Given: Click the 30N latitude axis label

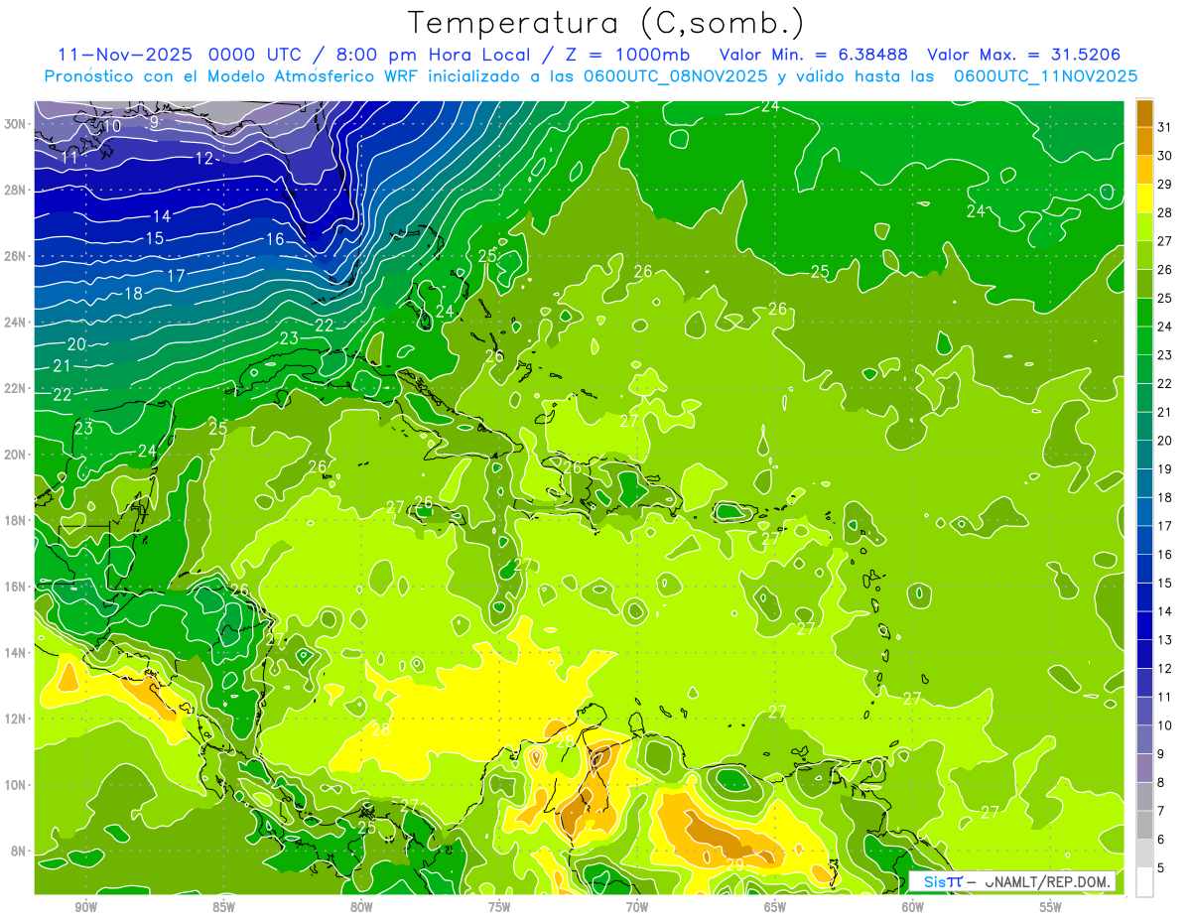Looking at the screenshot, I should tap(15, 124).
